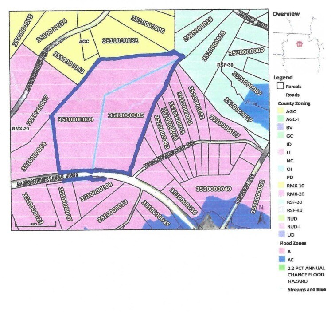Click parcel 3510000032 in the AGC zone

[120, 41]
